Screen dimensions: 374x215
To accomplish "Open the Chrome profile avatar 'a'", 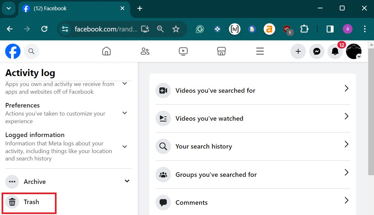I will point(348,29).
